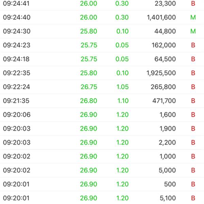Select the 09:20:03 row with 2,200 volume
The width and height of the screenshot is (204, 204).
(x=102, y=142)
